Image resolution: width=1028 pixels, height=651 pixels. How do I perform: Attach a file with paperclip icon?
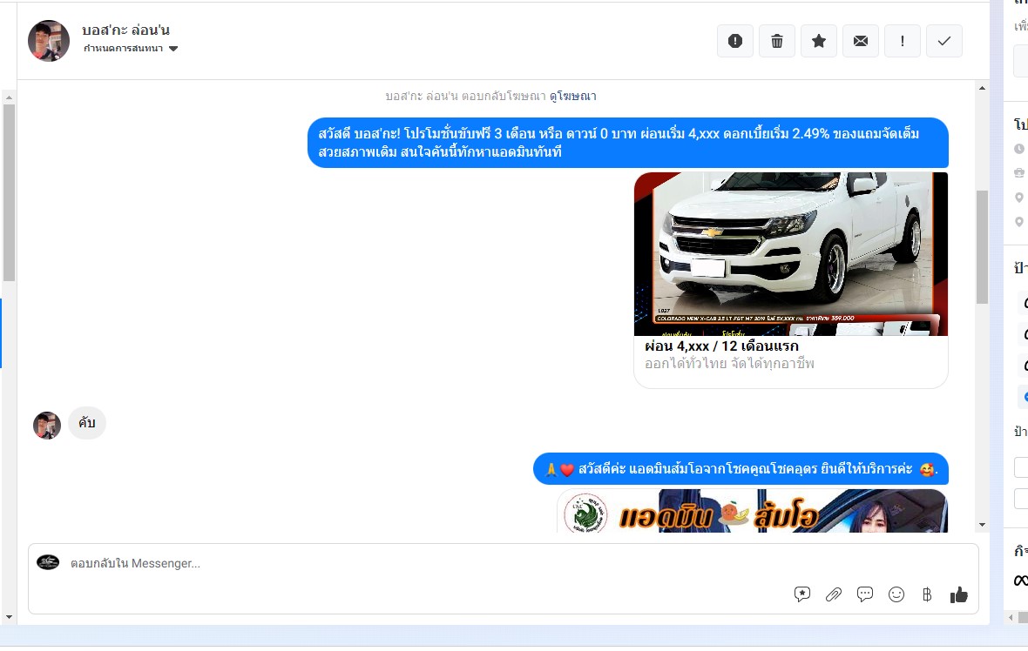tap(833, 594)
